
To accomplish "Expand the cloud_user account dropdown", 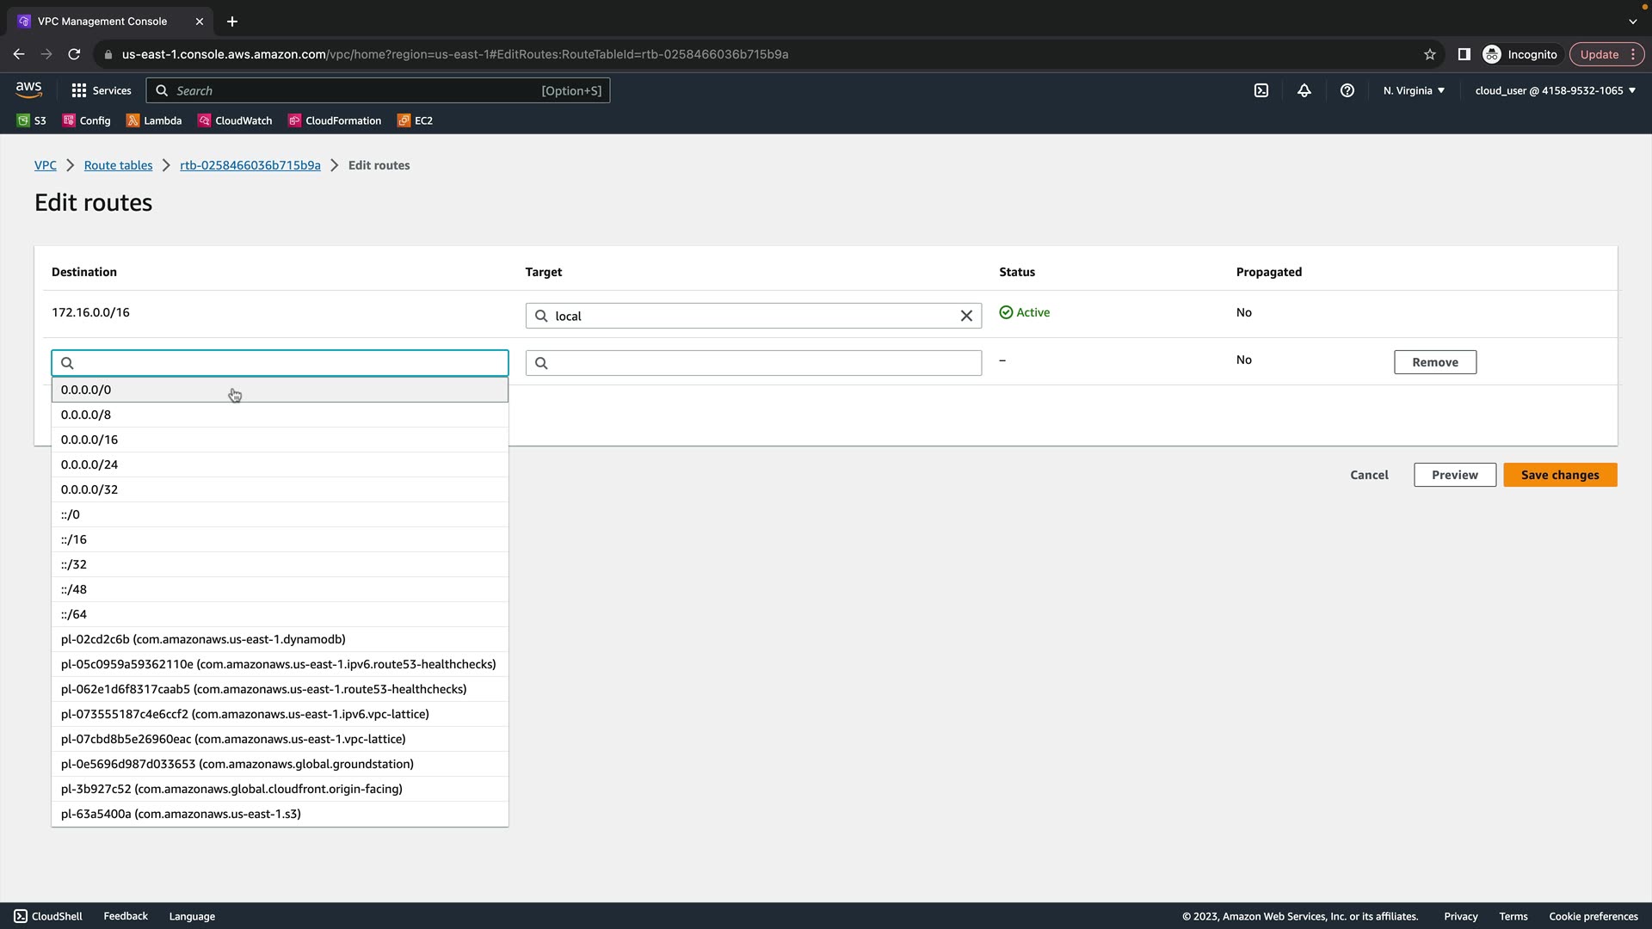I will coord(1555,90).
